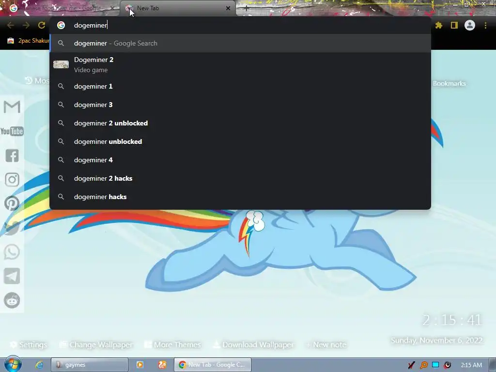Image resolution: width=496 pixels, height=372 pixels.
Task: Open Facebook shortcut in sidebar
Action: 12,155
